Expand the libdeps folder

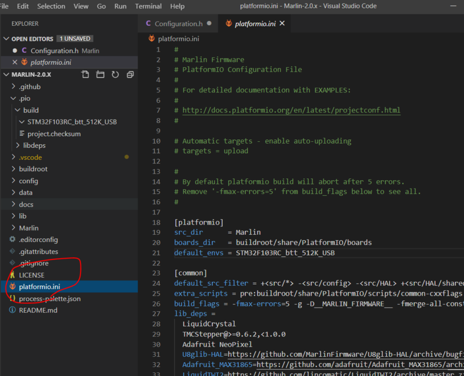pyautogui.click(x=17, y=145)
